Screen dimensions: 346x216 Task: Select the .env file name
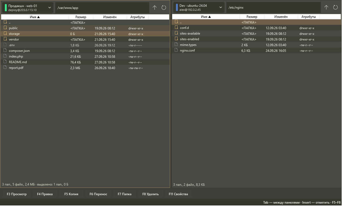(12, 45)
